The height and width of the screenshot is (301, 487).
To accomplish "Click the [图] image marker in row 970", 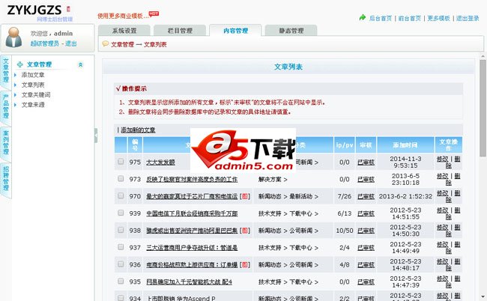I will [245, 196].
